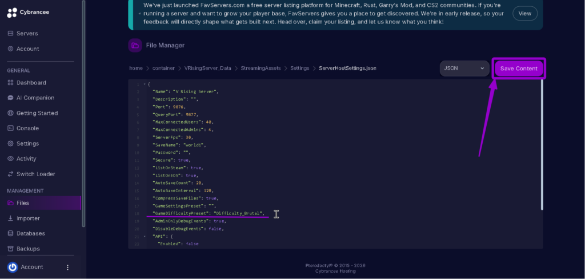Viewport: 585px width, 279px height.
Task: Click the Importer download icon
Action: 10,218
